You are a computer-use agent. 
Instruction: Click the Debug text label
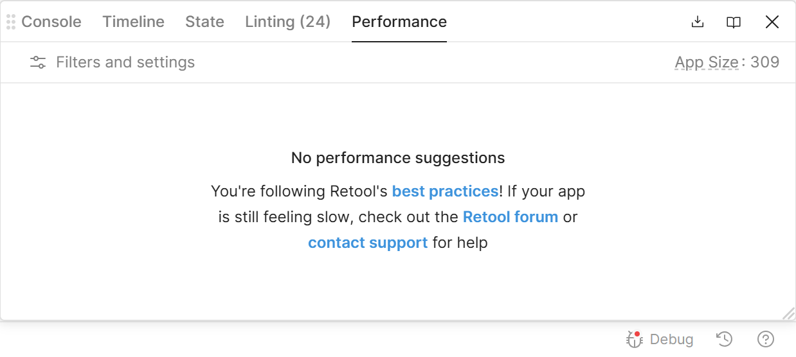pyautogui.click(x=671, y=339)
